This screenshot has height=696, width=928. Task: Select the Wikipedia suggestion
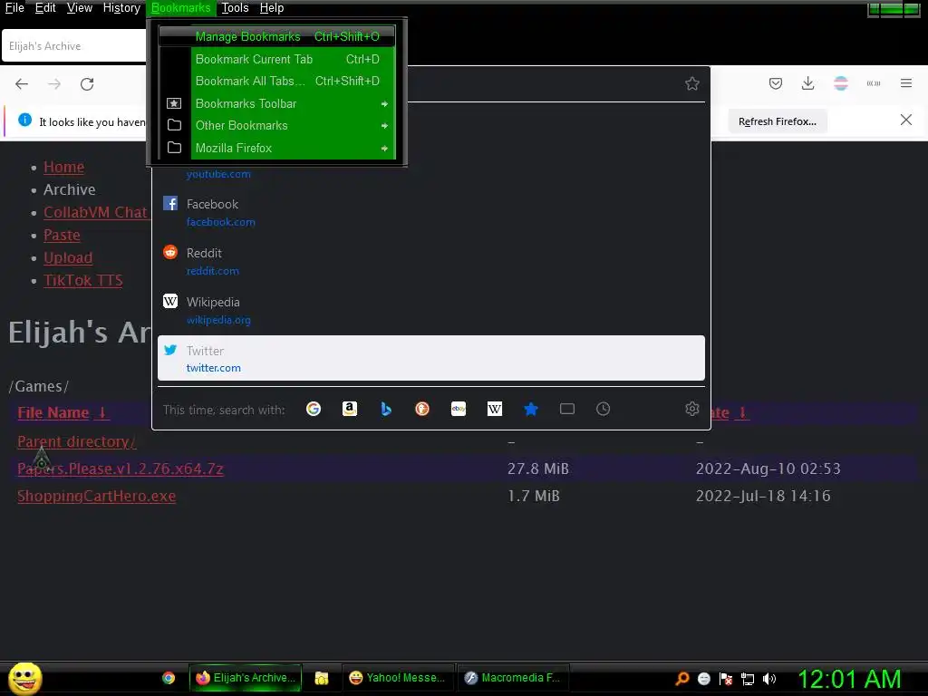pyautogui.click(x=430, y=310)
